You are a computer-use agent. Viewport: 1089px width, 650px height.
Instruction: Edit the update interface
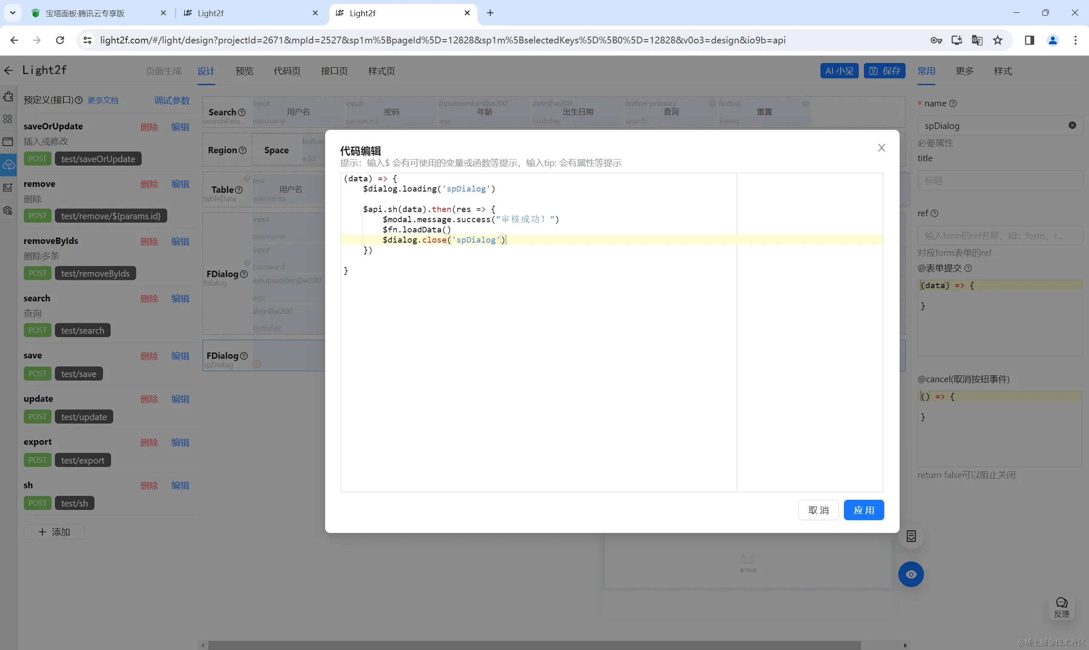(x=180, y=399)
